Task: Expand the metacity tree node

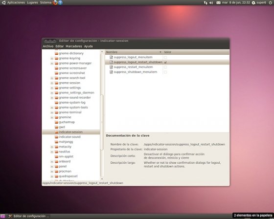Action: 52,147
